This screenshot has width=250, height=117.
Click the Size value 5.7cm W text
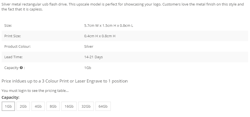point(109,26)
